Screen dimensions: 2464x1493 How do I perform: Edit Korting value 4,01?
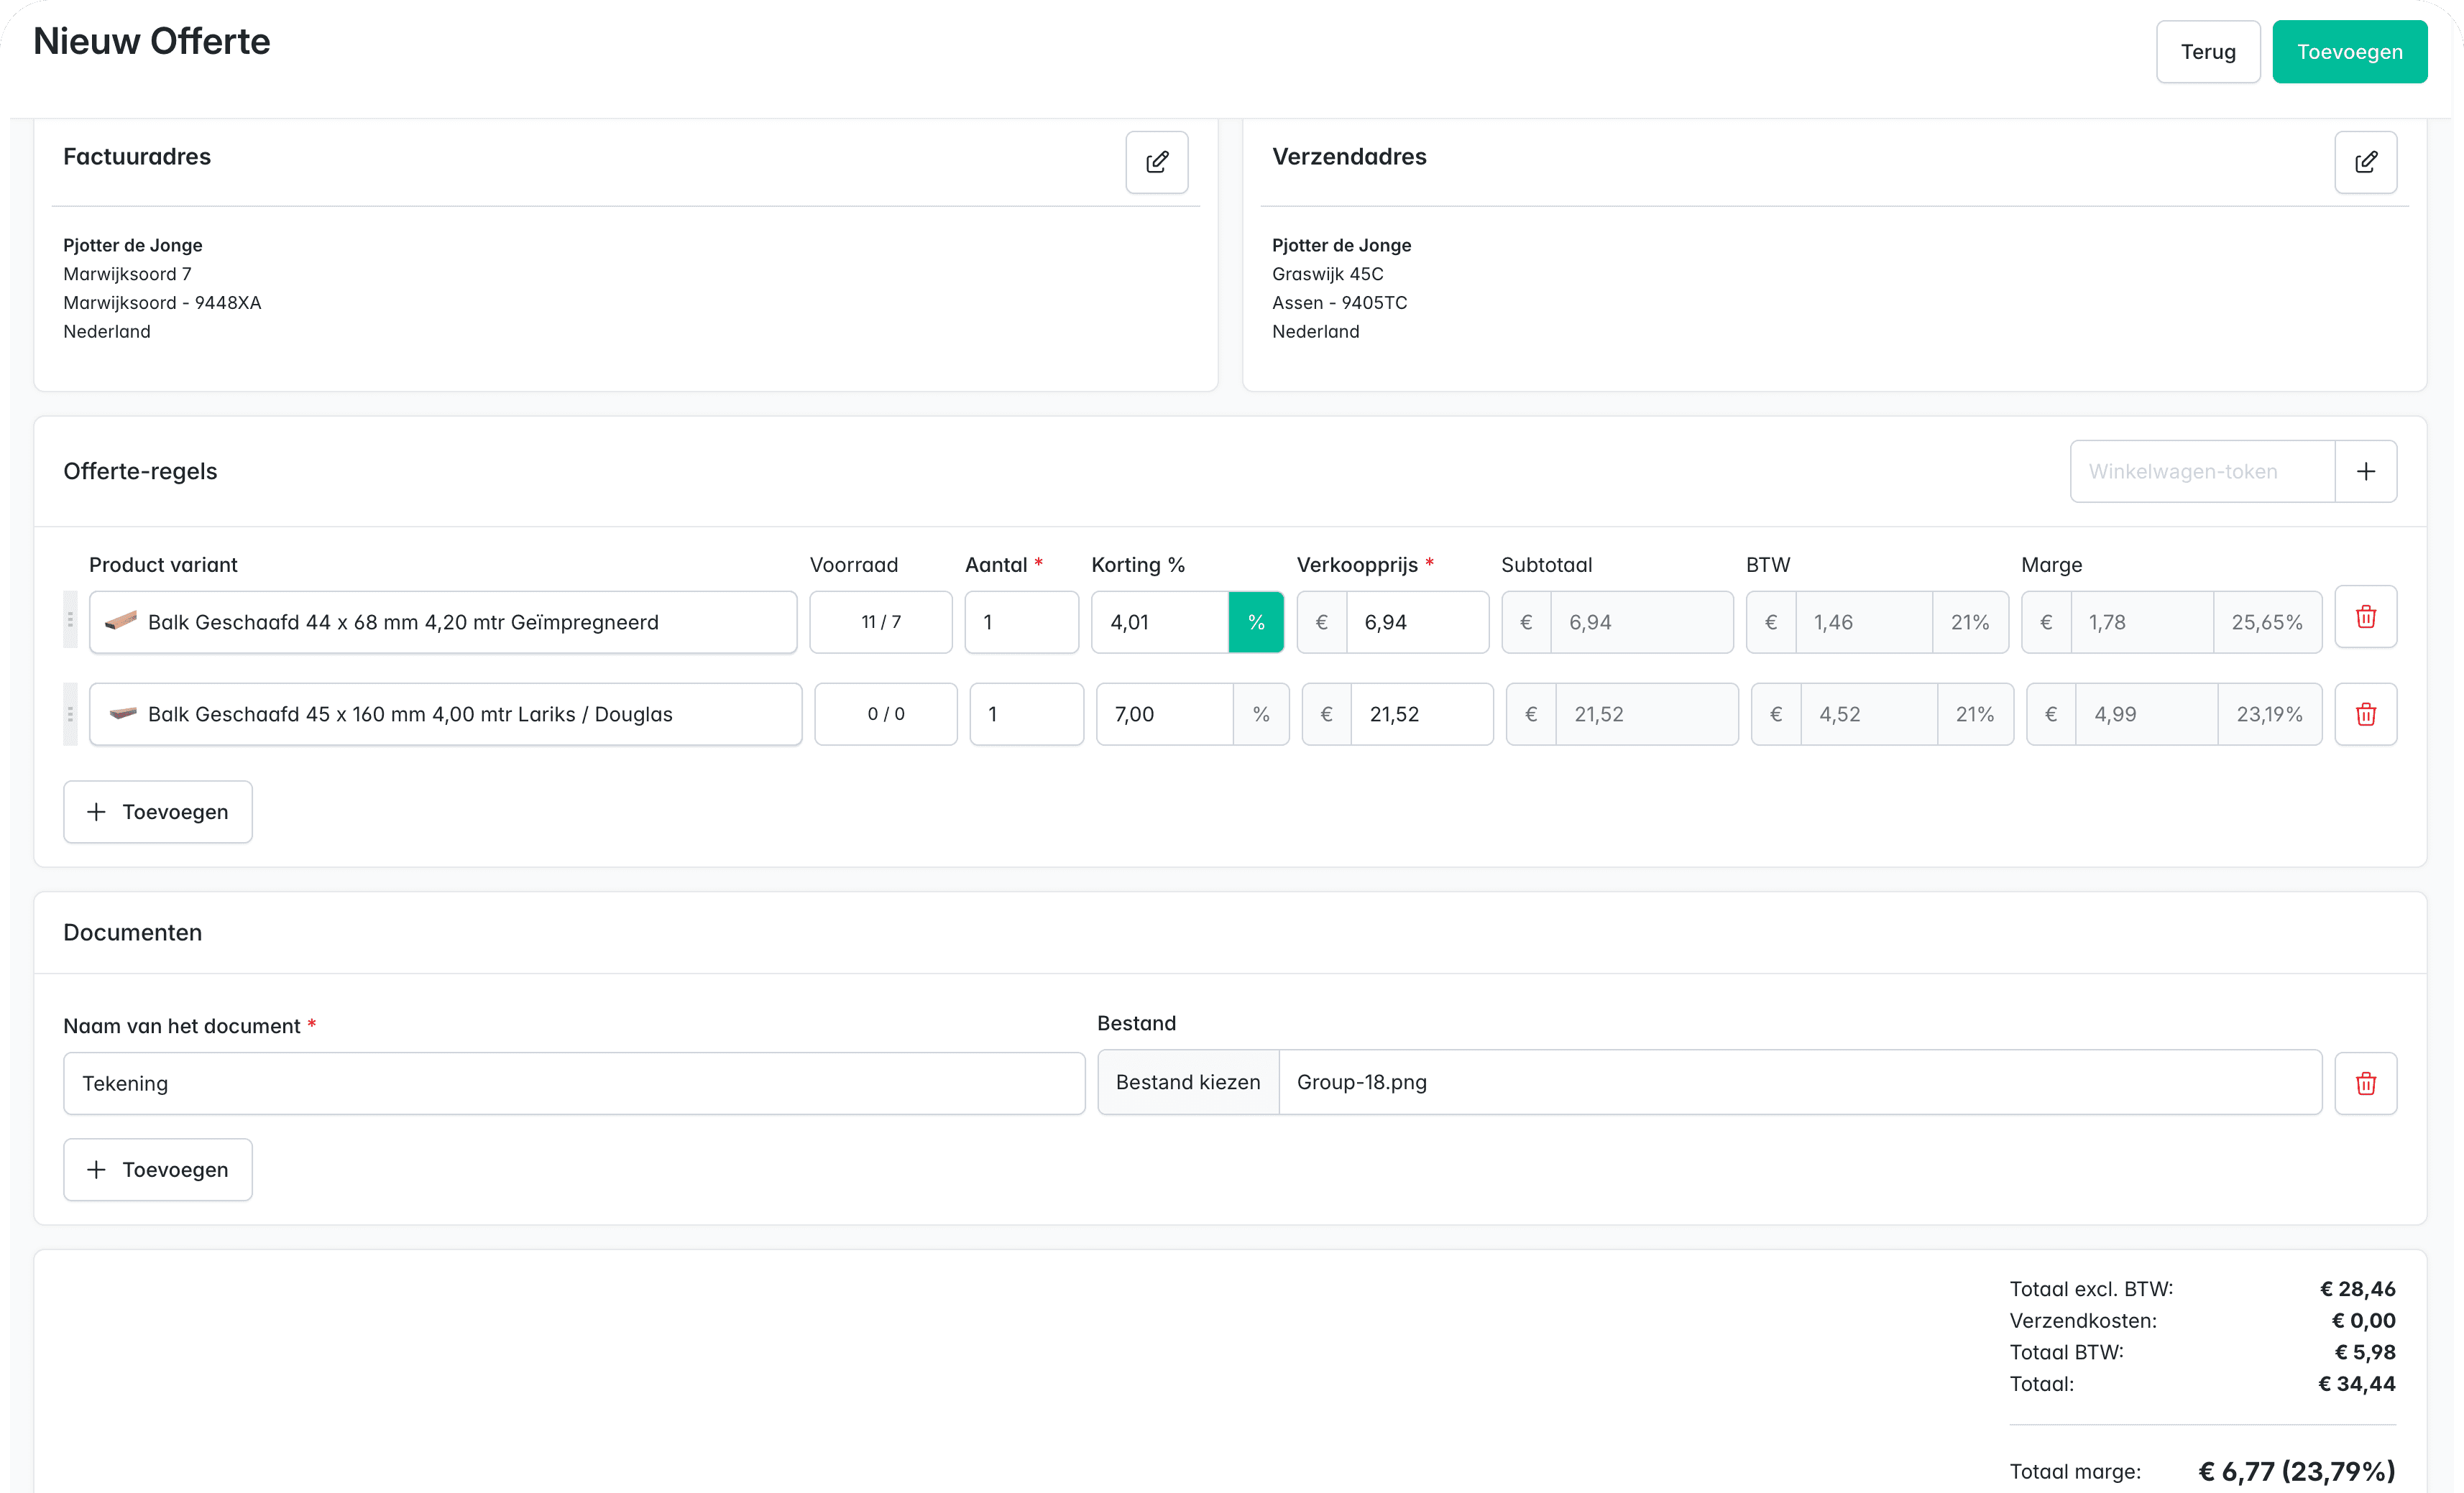coord(1160,621)
